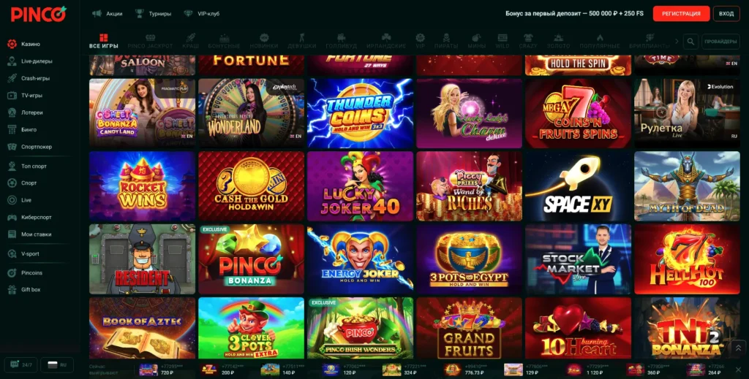Open the RU language selector

(x=57, y=364)
